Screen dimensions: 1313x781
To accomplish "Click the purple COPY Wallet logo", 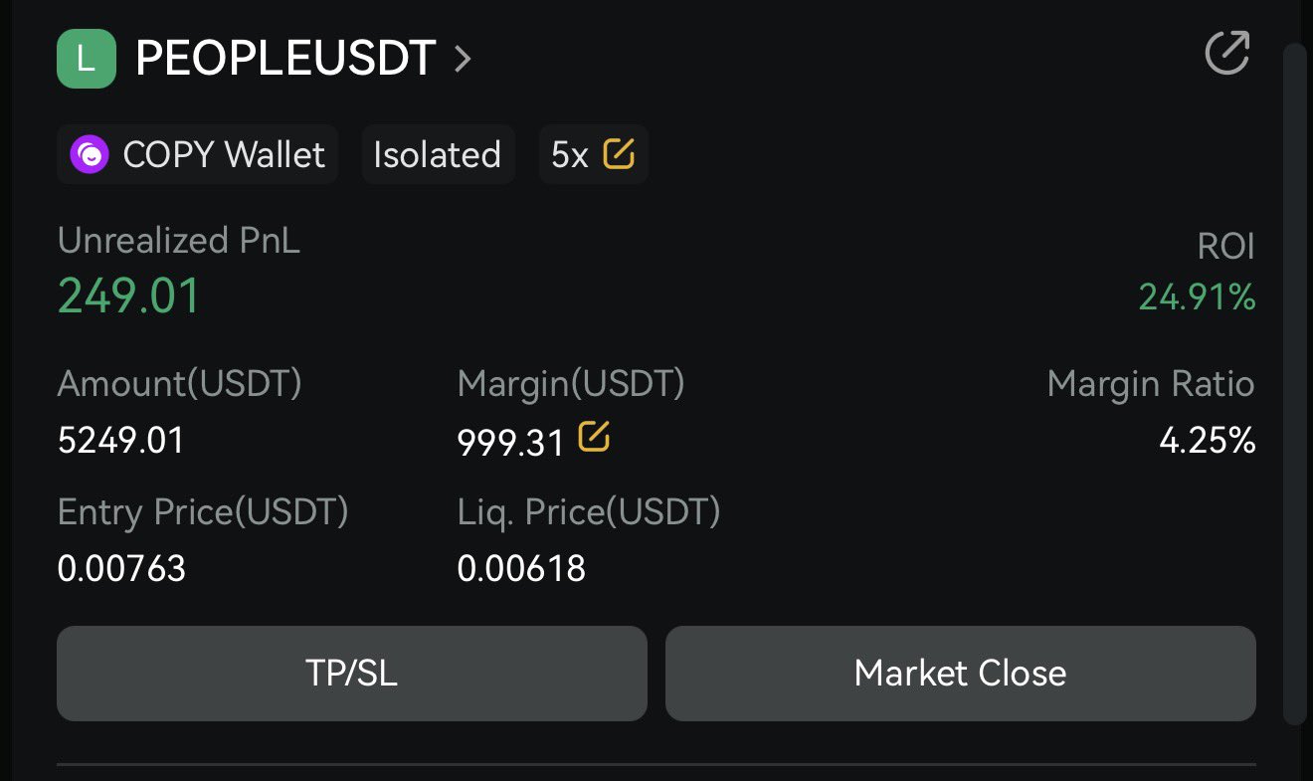I will [x=90, y=155].
